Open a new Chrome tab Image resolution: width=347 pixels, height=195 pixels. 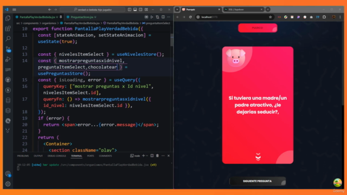[x=268, y=10]
